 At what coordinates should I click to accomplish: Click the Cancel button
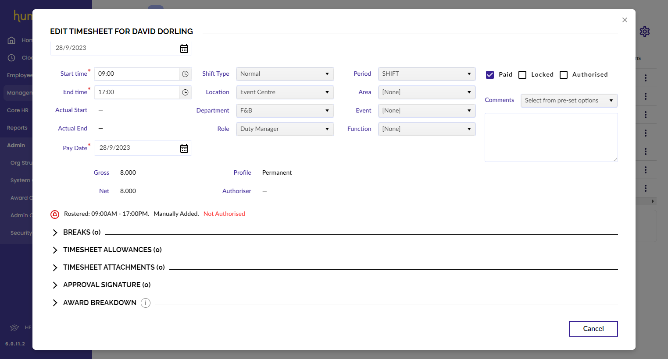[x=593, y=328]
